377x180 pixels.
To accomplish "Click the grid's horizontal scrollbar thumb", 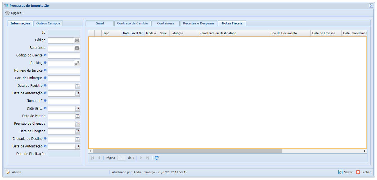I will [x=188, y=151].
